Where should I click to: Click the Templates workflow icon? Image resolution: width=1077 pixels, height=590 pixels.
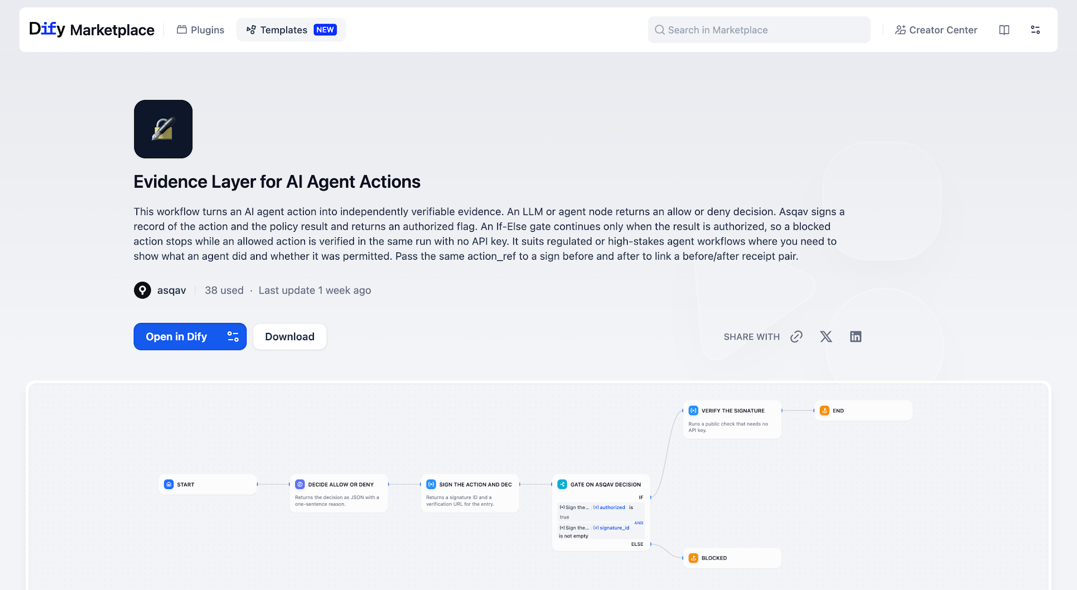click(x=251, y=30)
